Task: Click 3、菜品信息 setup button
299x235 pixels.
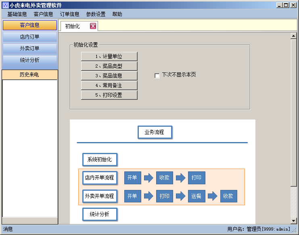Action: click(109, 76)
